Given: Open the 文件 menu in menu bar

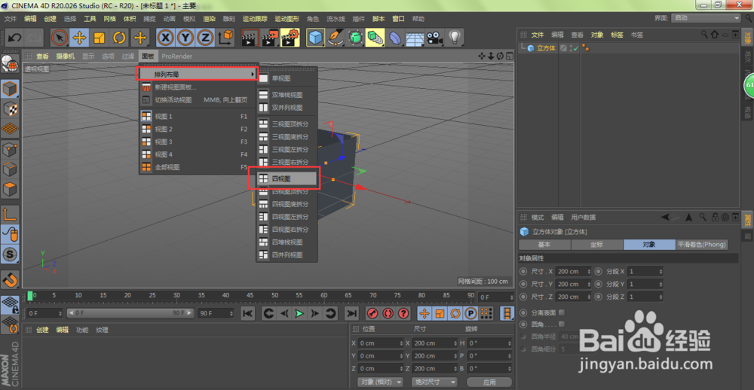Looking at the screenshot, I should [11, 19].
